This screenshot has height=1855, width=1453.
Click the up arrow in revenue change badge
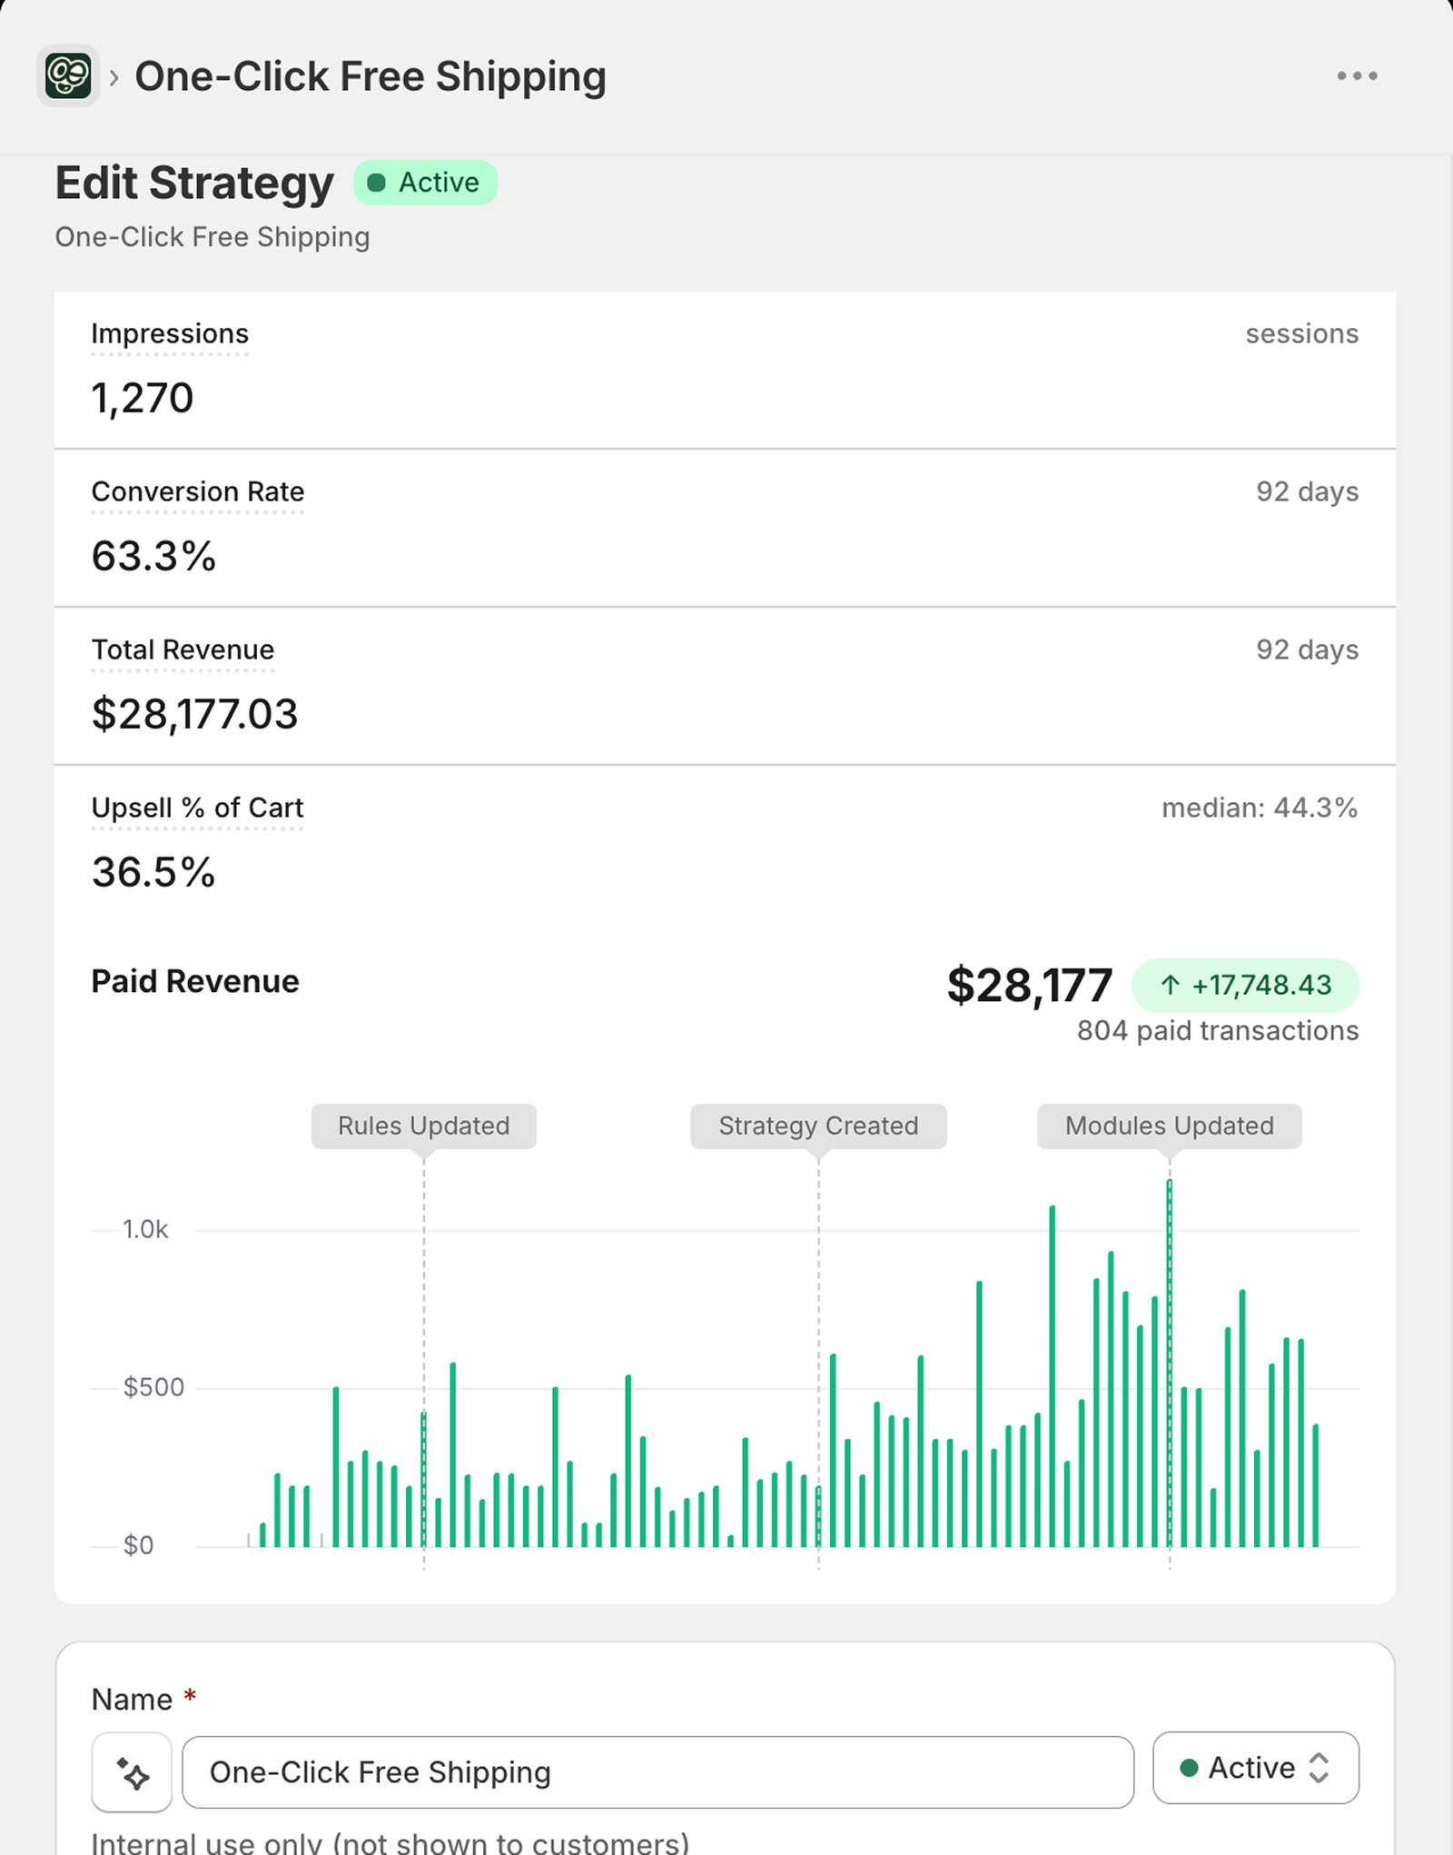(x=1171, y=985)
